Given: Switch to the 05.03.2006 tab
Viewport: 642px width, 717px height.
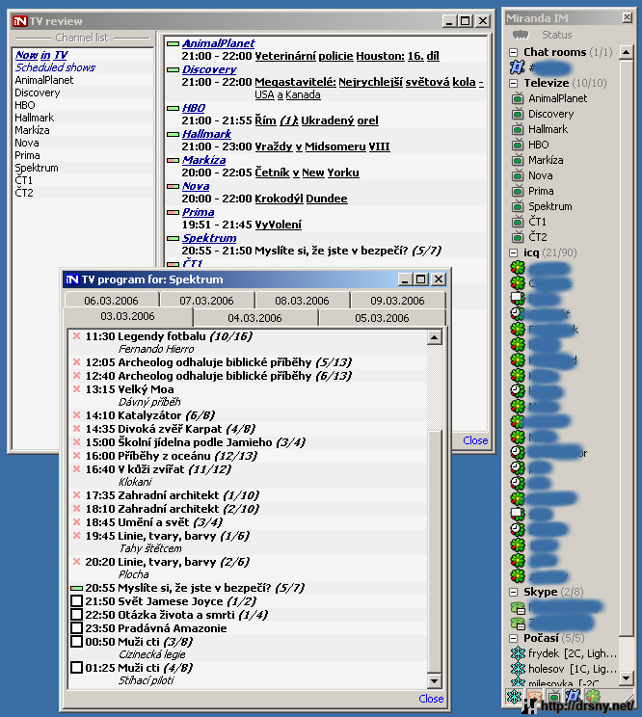Looking at the screenshot, I should (382, 318).
